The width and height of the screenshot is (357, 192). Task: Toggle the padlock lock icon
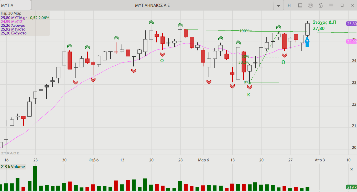320,5
